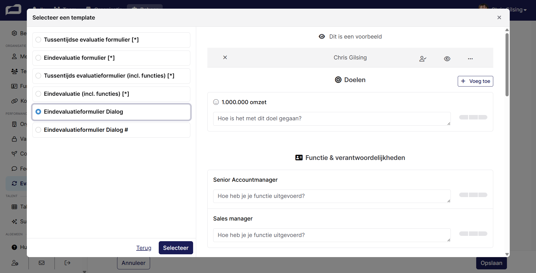
Task: Click the Senior Accountmanager answer field
Action: click(x=332, y=196)
